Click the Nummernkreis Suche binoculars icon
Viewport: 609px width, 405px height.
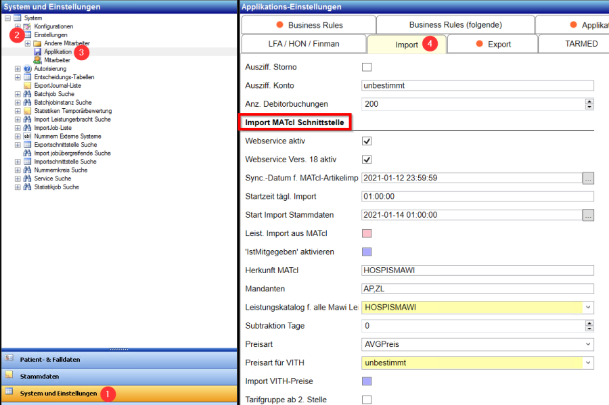click(x=27, y=170)
